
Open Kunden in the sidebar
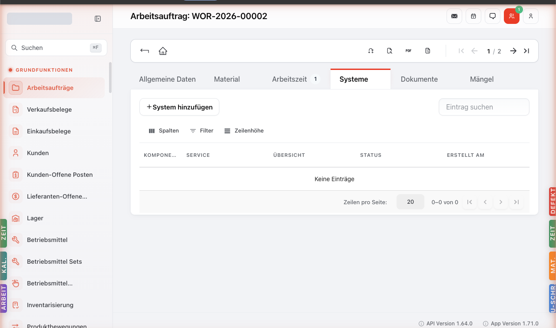click(54, 153)
